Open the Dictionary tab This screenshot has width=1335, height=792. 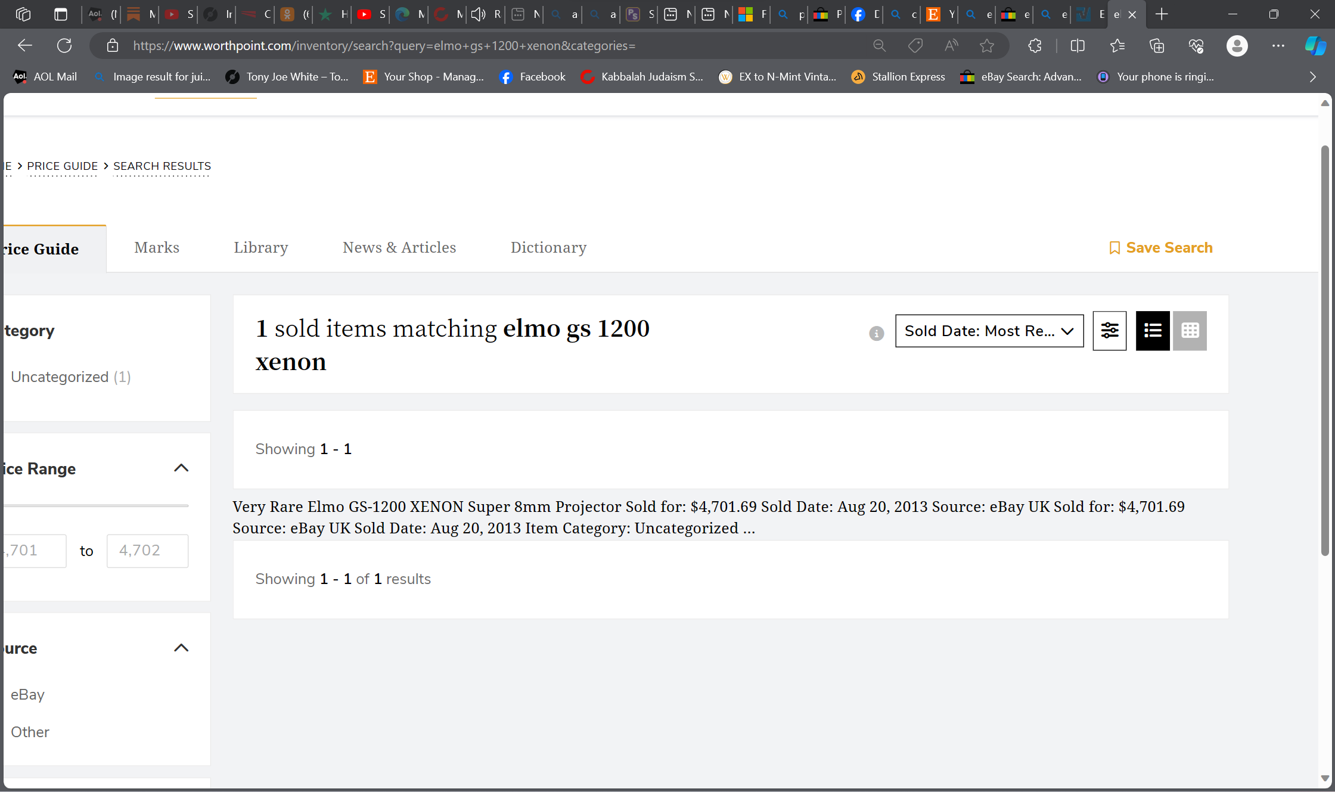point(548,247)
